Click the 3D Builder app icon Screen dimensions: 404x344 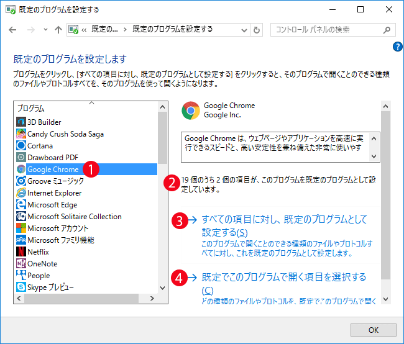click(x=21, y=122)
